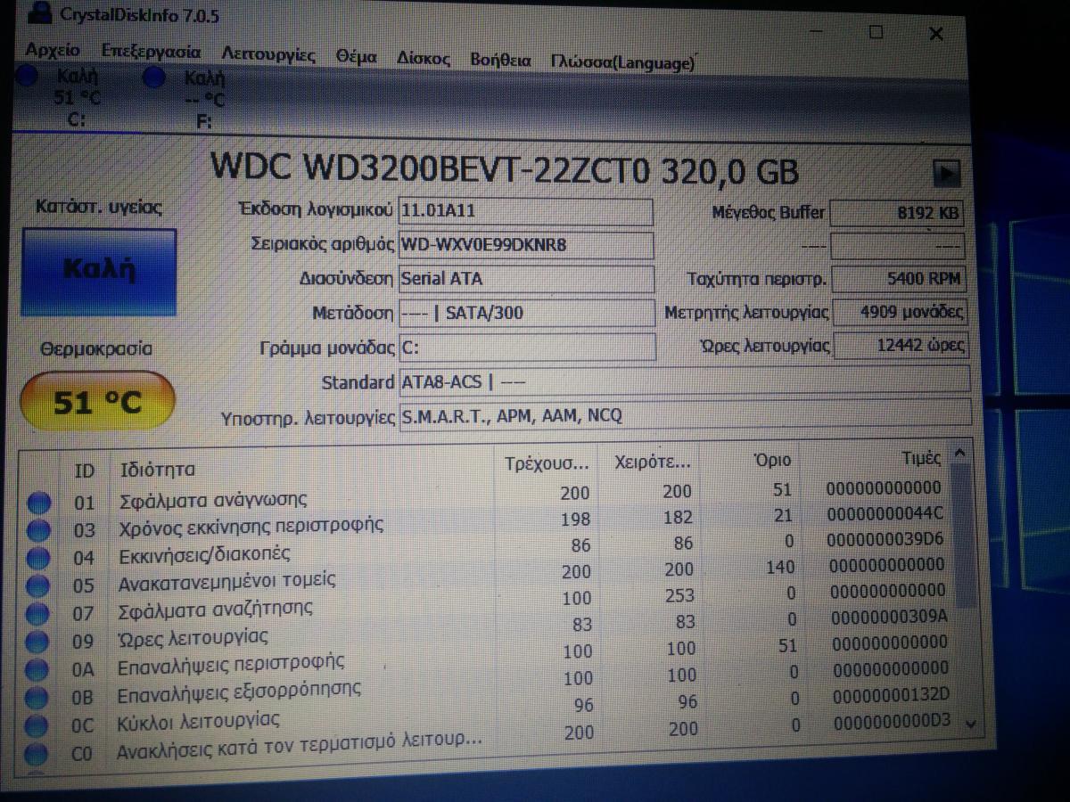Screen dimensions: 1070x802
Task: Click the status dot for attribute 01
Action: click(39, 504)
